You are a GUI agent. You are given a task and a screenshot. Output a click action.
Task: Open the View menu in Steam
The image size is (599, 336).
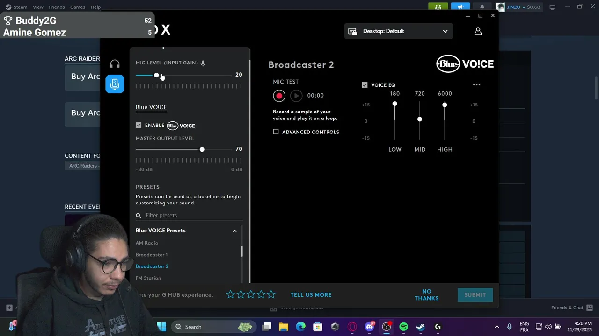tap(38, 7)
